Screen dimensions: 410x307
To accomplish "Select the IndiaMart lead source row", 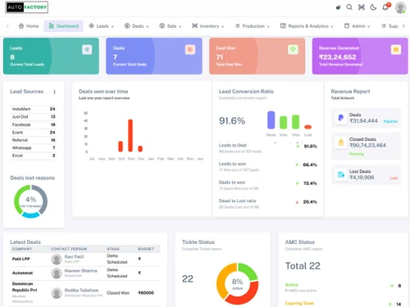I will click(34, 109).
